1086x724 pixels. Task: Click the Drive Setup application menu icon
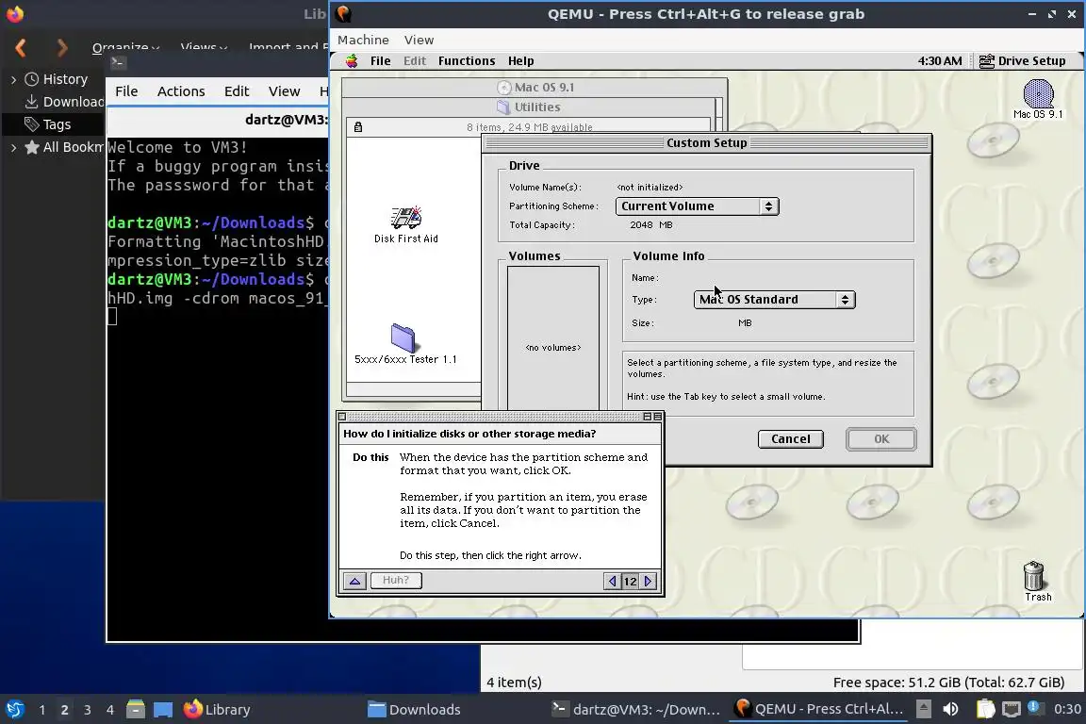click(x=986, y=61)
